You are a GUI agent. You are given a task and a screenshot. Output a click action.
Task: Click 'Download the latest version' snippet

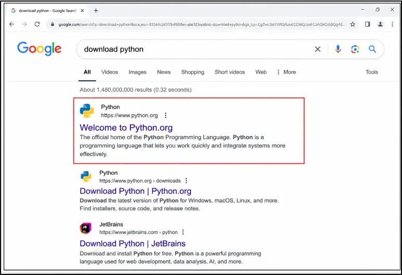coord(179,204)
